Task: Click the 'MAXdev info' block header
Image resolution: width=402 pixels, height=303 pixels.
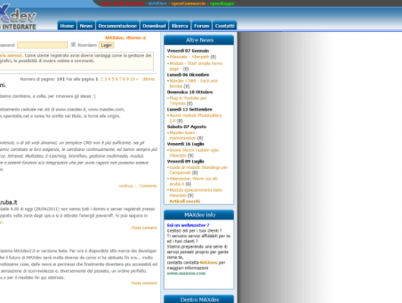Action: point(199,214)
